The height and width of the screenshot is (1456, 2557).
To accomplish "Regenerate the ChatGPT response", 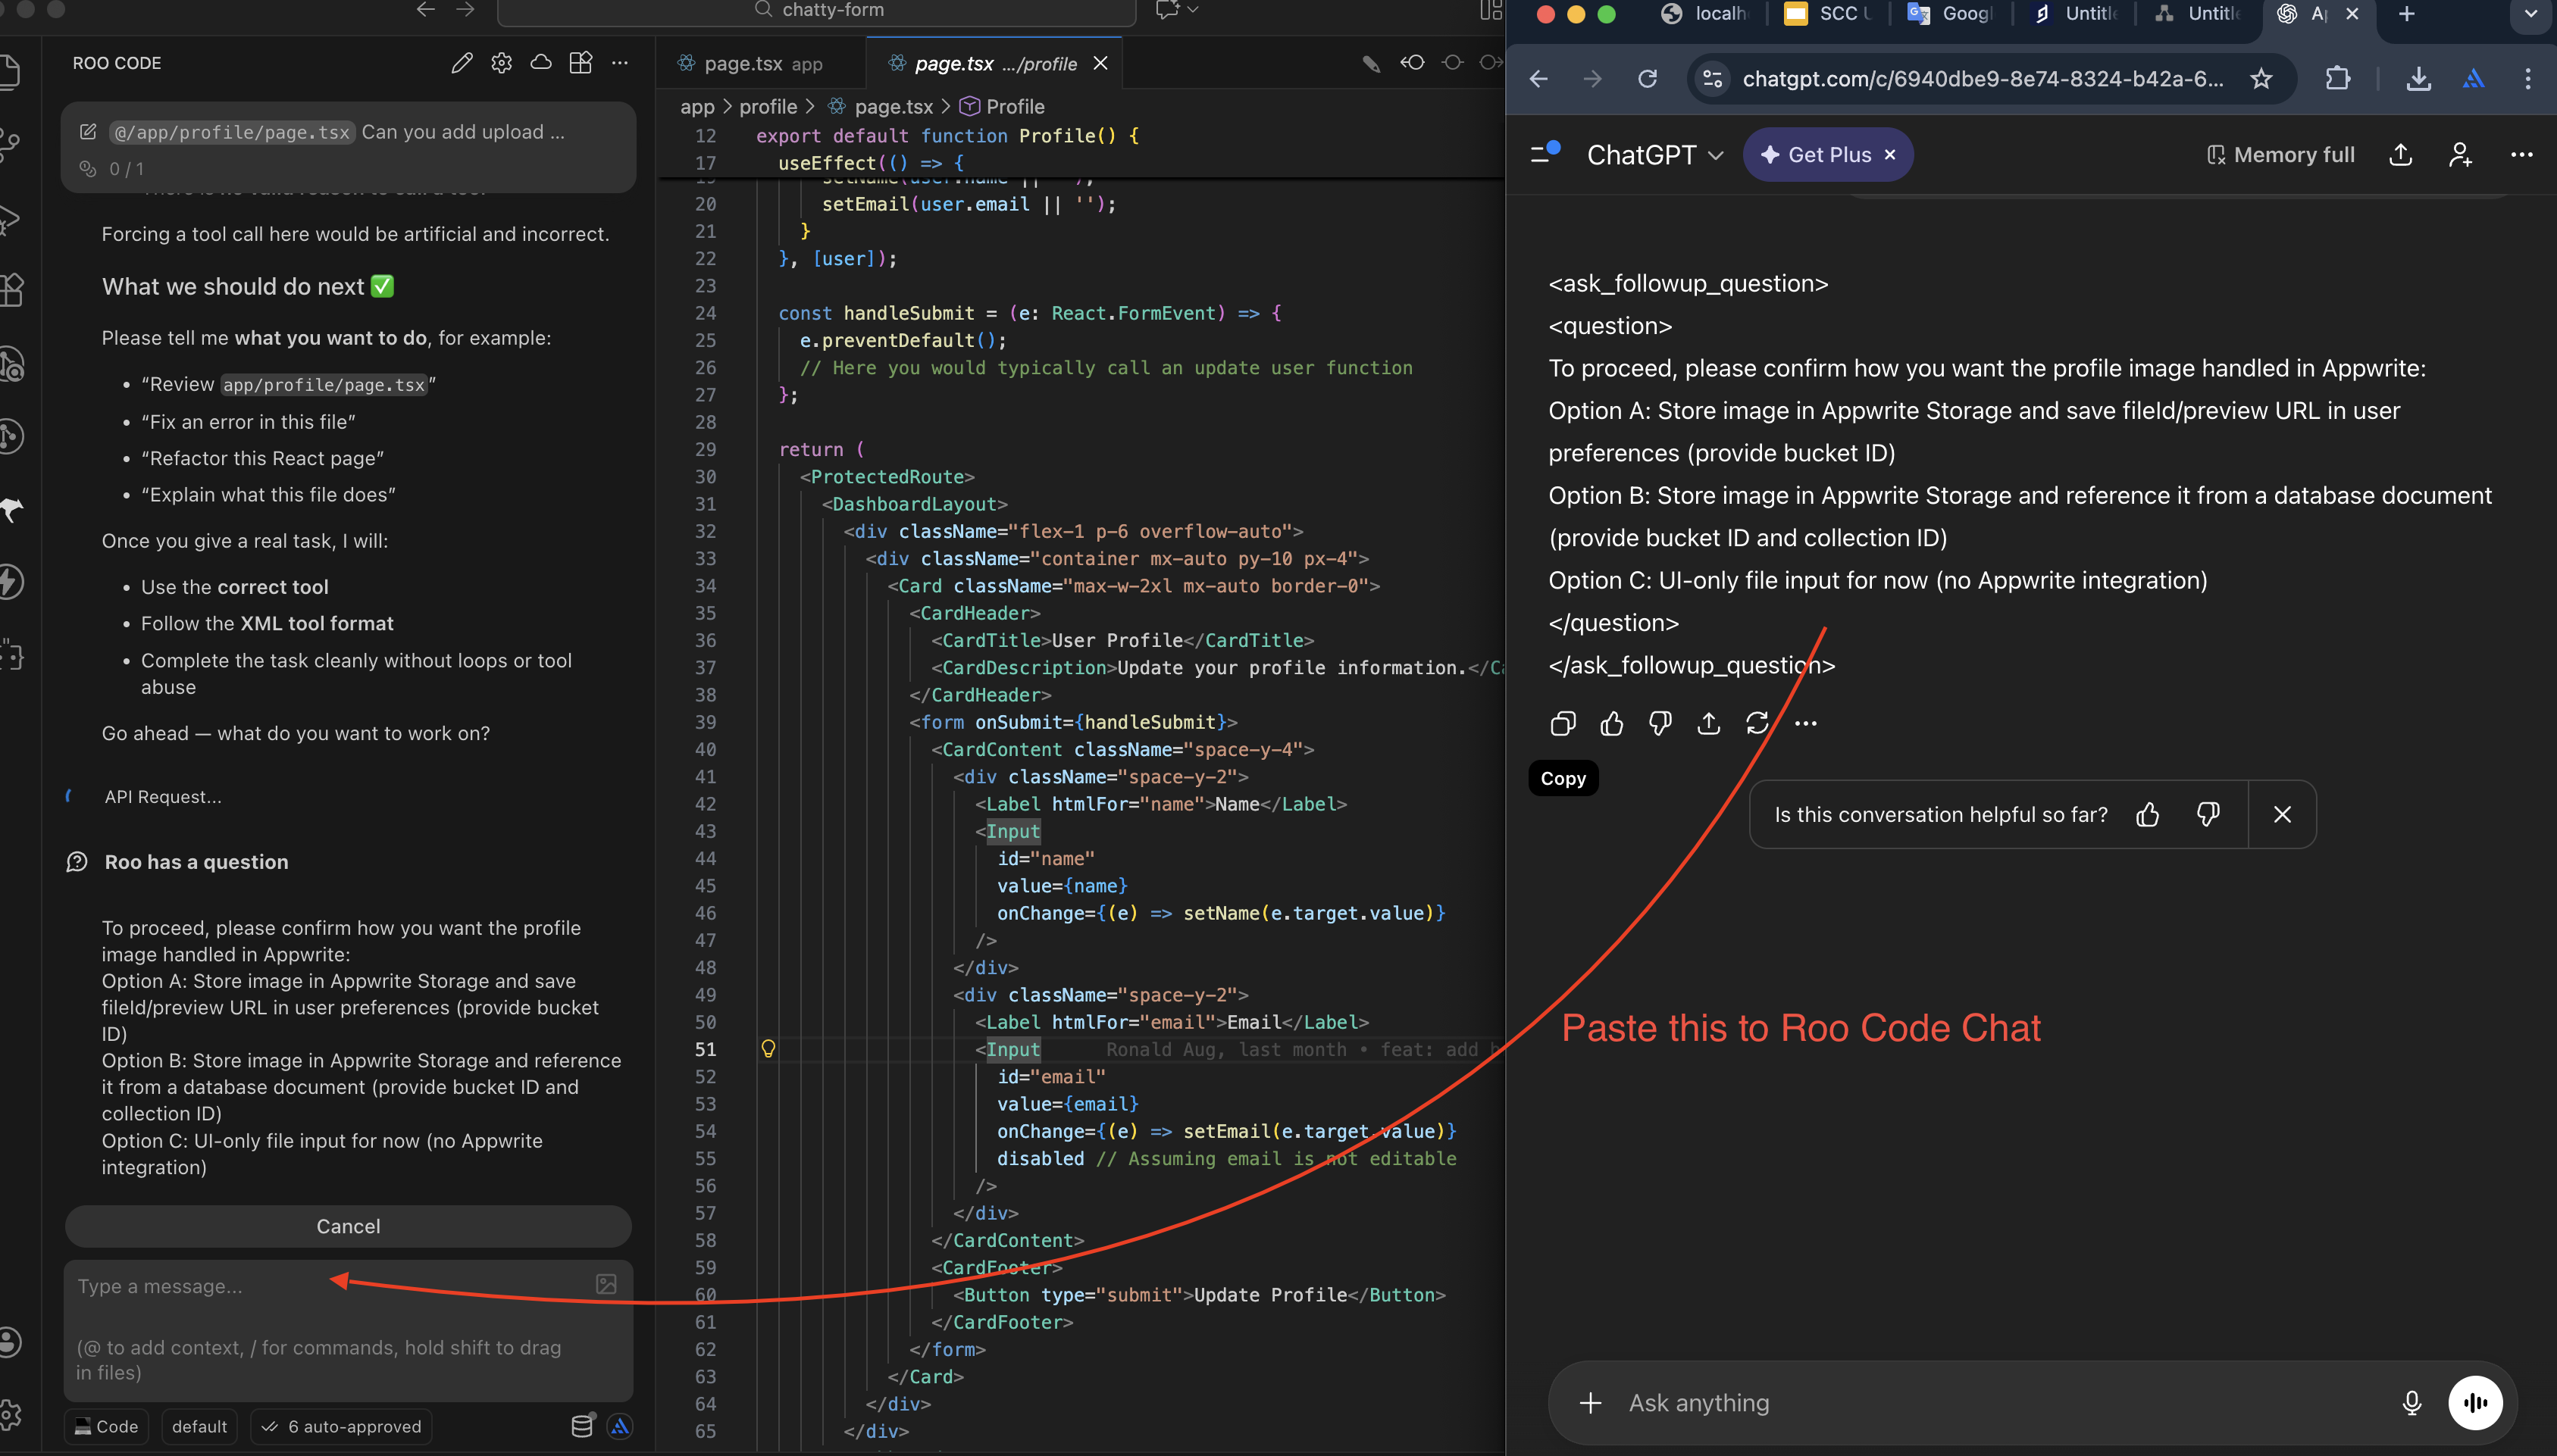I will pos(1757,723).
